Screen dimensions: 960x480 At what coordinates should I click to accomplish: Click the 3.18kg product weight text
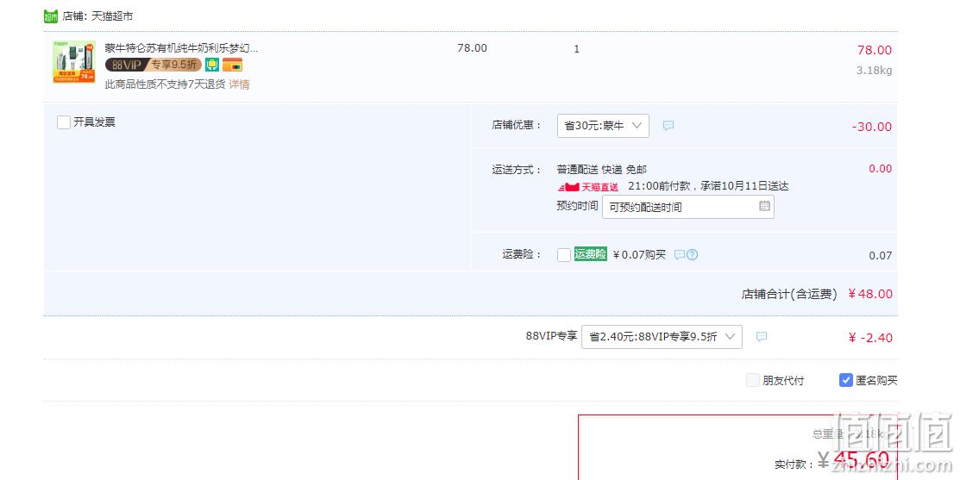pos(874,71)
